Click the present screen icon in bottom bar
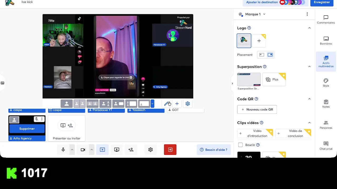 pyautogui.click(x=117, y=150)
